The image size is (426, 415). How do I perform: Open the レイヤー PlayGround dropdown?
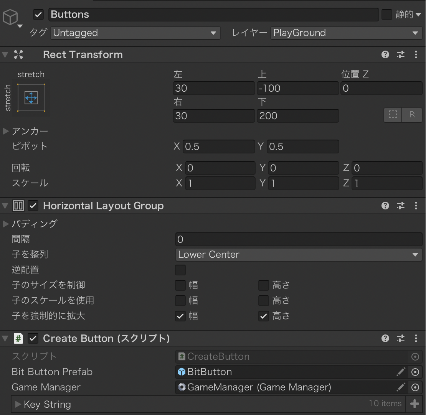point(346,33)
